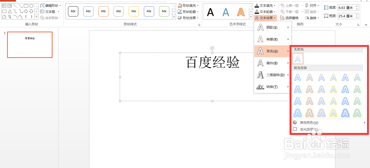The image size is (370, 168).
Task: Apply the orange outline Abc shape style
Action: click(103, 11)
